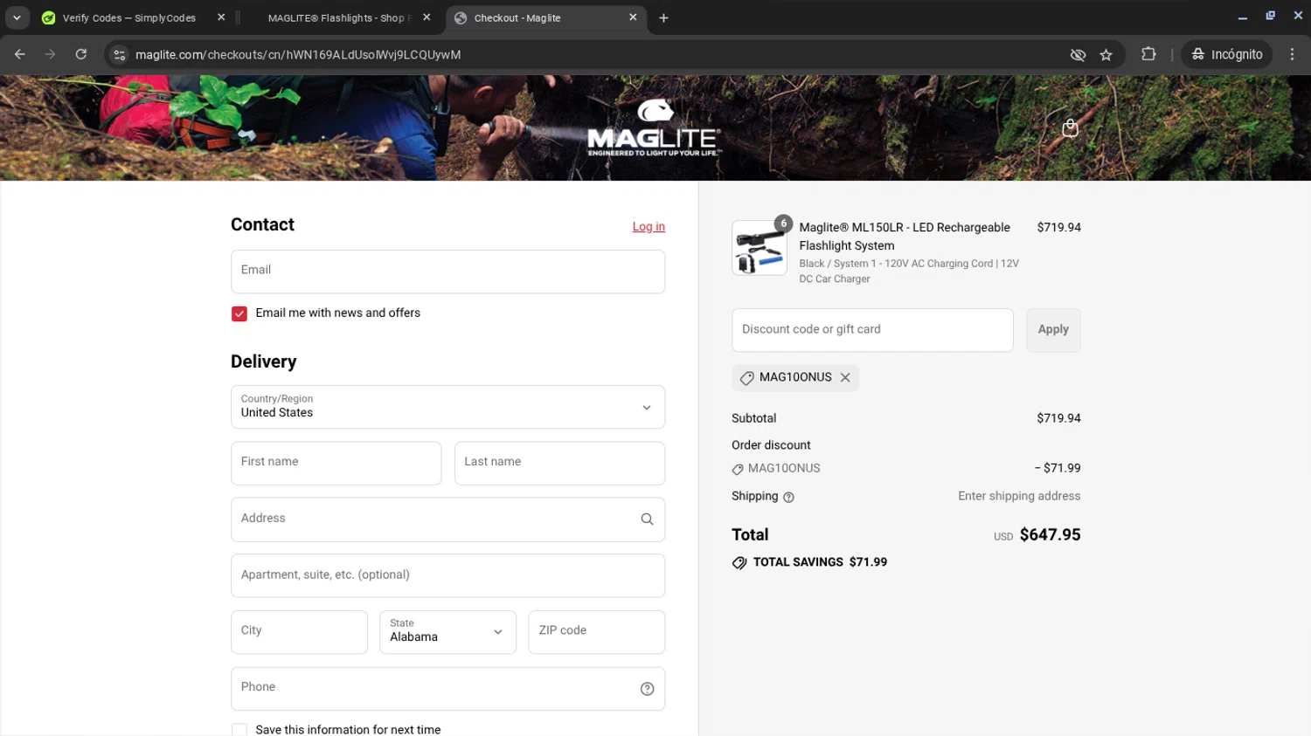1311x736 pixels.
Task: Uncheck Email me with news and offers
Action: [x=239, y=313]
